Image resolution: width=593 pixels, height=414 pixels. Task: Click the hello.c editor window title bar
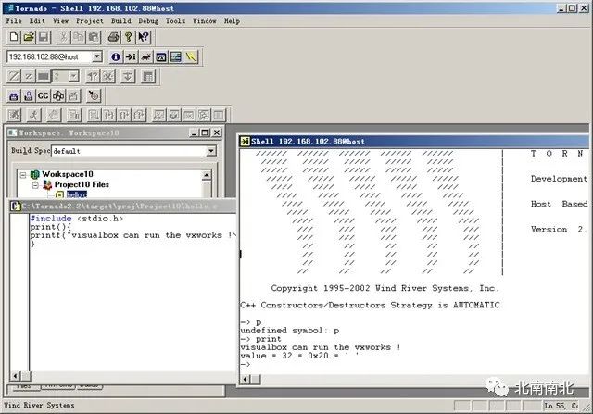(x=122, y=206)
